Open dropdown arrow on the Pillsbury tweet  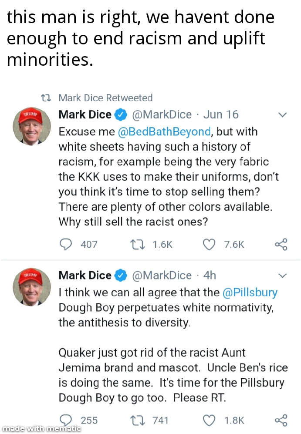tap(282, 276)
